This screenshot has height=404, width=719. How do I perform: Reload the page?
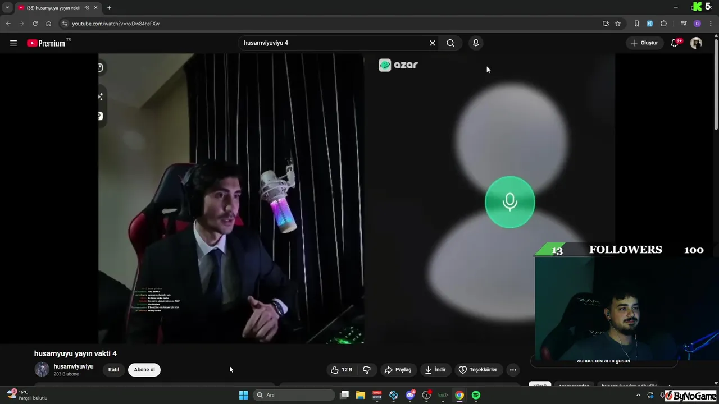35,24
